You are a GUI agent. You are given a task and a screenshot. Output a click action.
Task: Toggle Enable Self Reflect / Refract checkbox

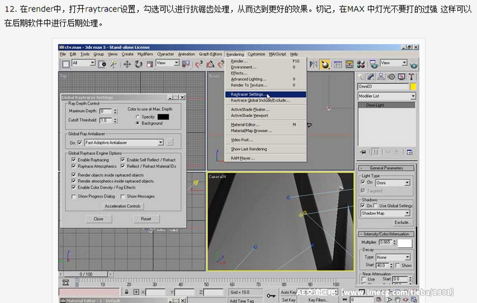tap(123, 159)
